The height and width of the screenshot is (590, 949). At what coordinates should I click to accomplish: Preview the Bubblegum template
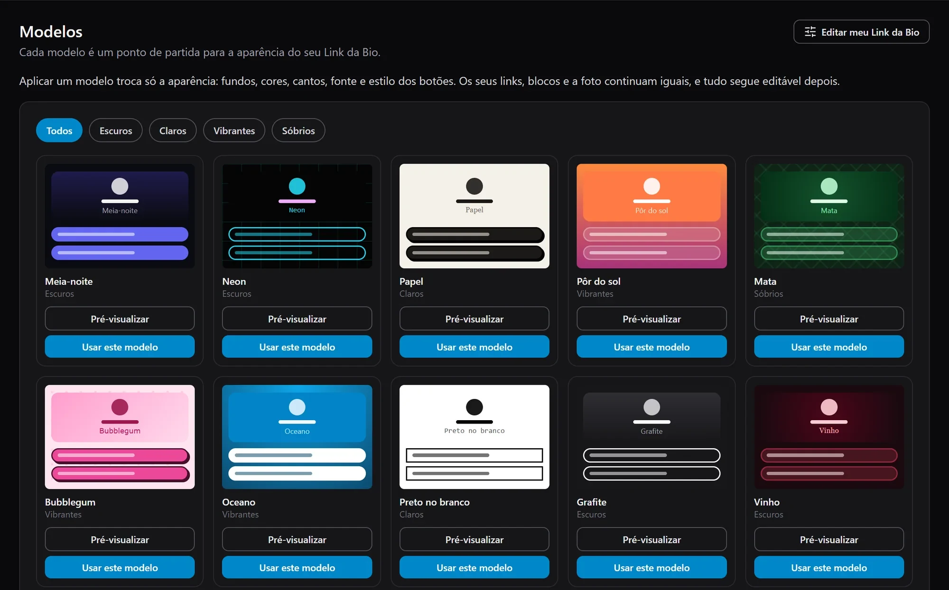pos(120,539)
